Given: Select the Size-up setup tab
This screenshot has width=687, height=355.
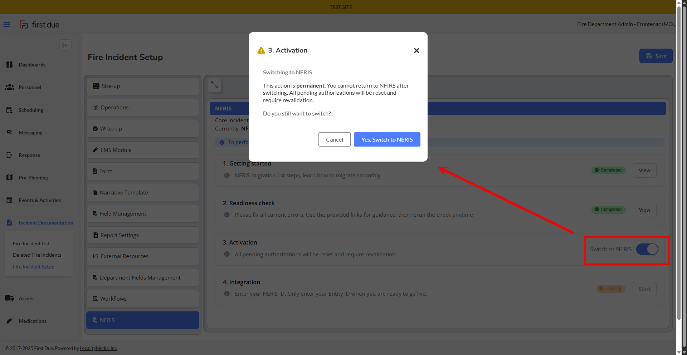Looking at the screenshot, I should [142, 86].
